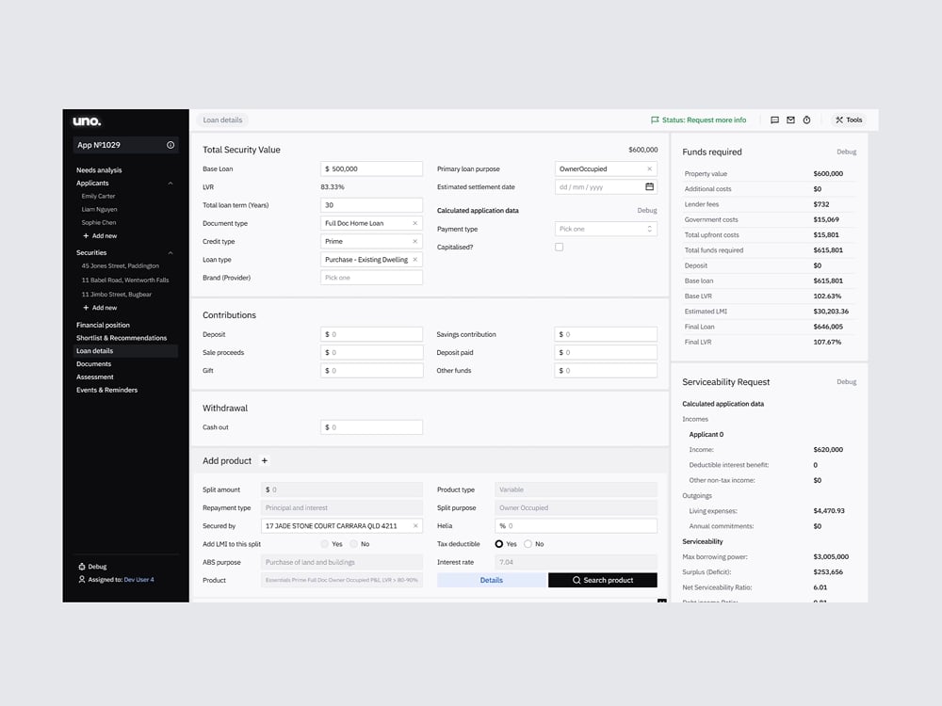The height and width of the screenshot is (706, 942).
Task: Open Financial position in sidebar
Action: (x=103, y=325)
